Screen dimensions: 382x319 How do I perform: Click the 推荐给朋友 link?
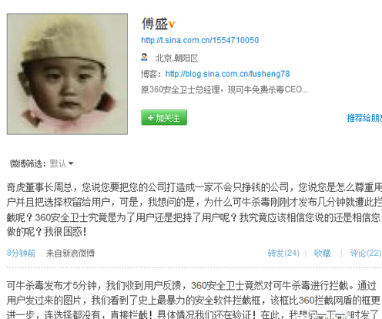point(364,118)
